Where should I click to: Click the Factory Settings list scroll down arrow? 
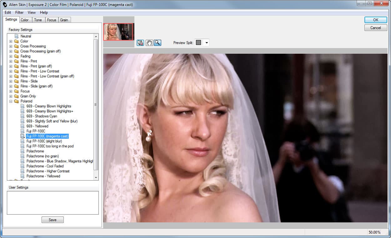click(x=96, y=177)
